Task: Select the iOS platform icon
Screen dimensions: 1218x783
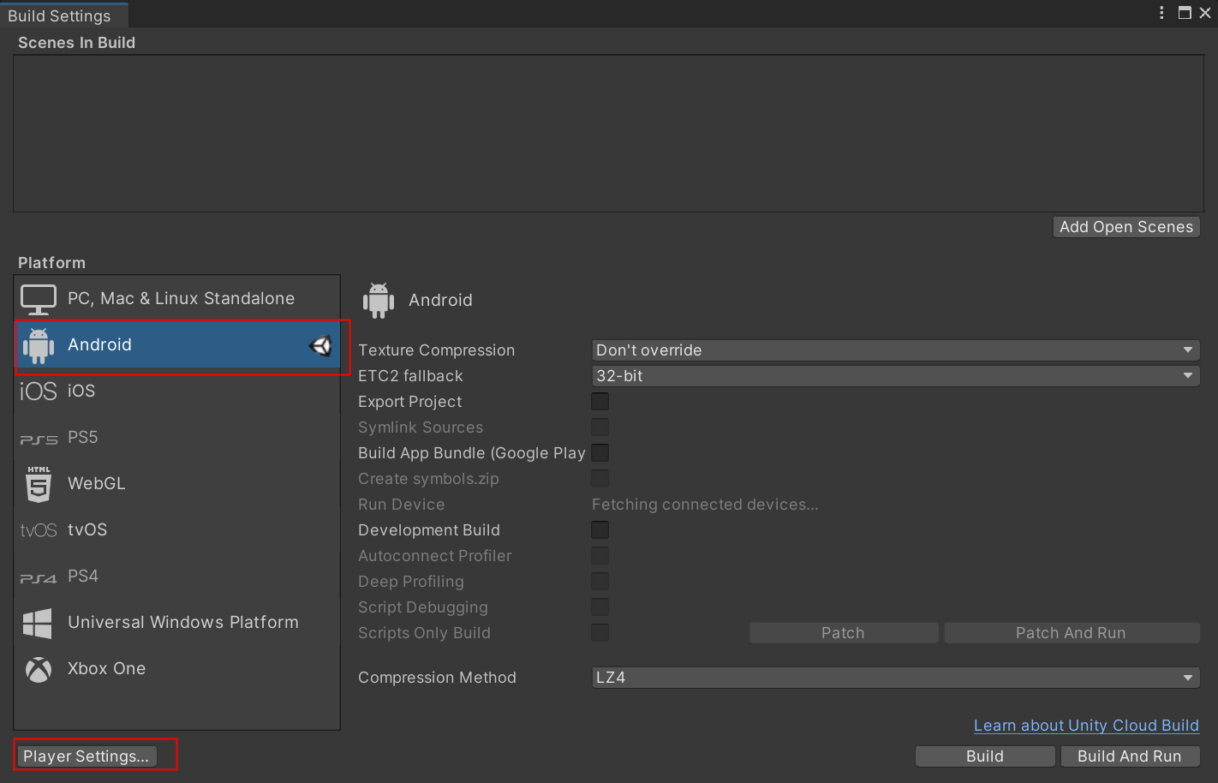Action: pyautogui.click(x=39, y=391)
